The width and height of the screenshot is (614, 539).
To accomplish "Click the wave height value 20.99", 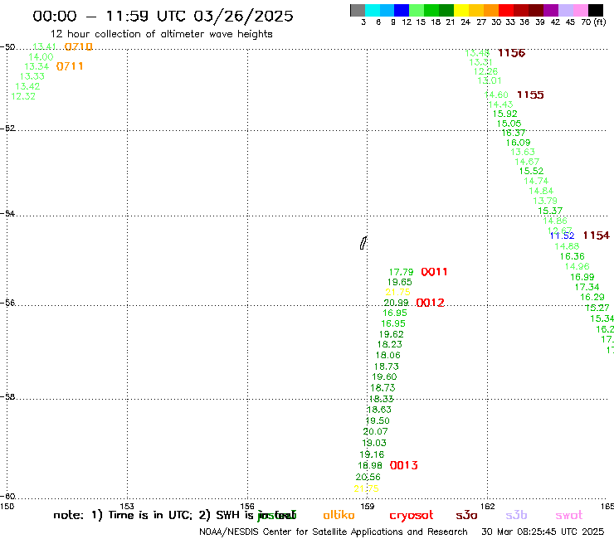I will [x=396, y=303].
